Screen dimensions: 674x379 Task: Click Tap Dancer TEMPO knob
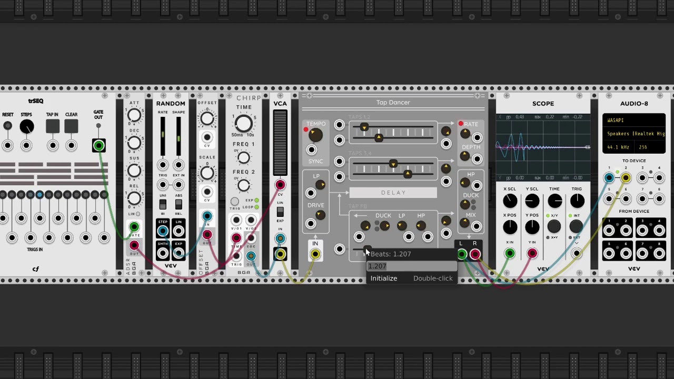click(315, 135)
